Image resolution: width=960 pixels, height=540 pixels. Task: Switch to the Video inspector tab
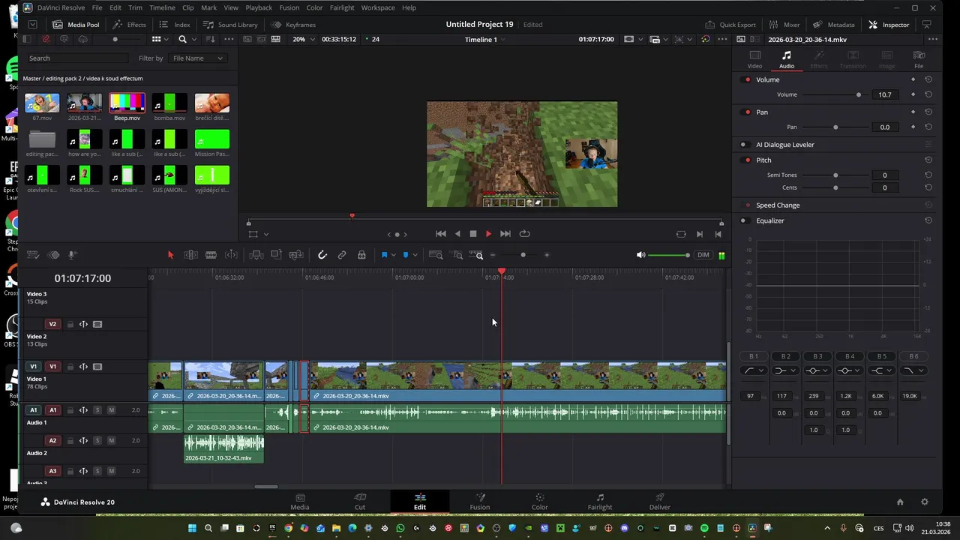tap(754, 59)
